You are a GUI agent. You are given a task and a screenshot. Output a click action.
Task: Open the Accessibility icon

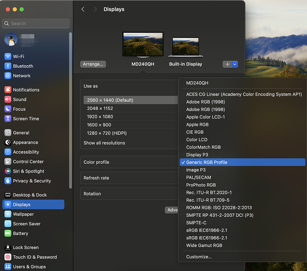pyautogui.click(x=8, y=152)
